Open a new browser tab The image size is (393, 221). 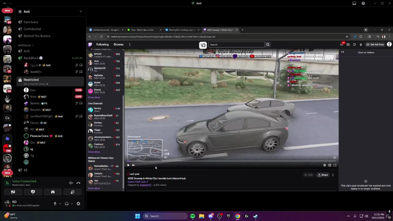click(x=242, y=30)
